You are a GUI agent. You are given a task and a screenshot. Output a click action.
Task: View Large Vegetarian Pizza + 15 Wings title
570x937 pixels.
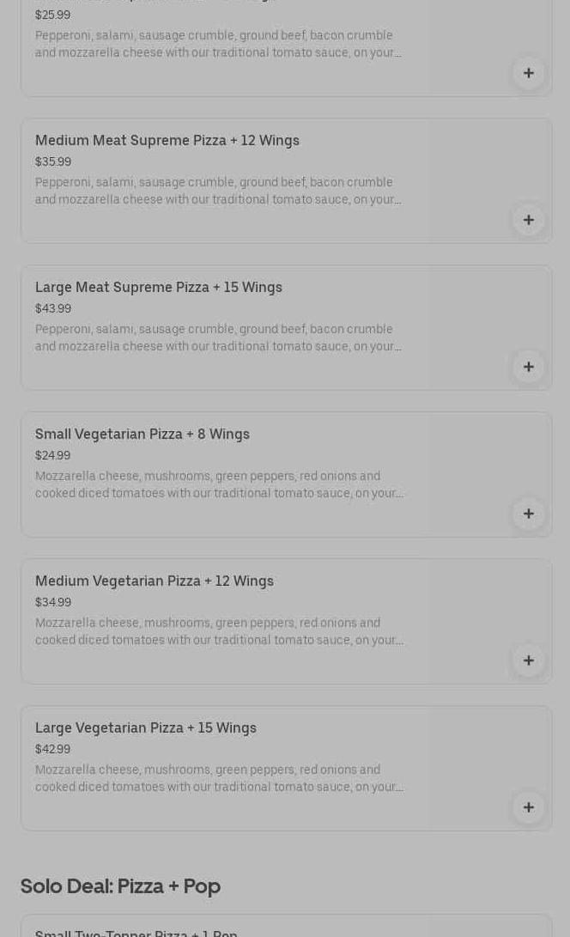point(146,727)
